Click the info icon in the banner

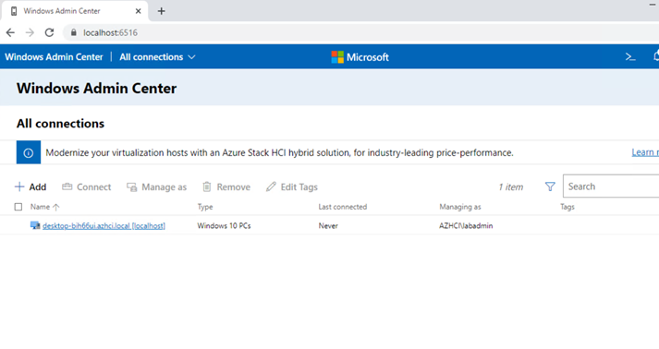pos(28,152)
